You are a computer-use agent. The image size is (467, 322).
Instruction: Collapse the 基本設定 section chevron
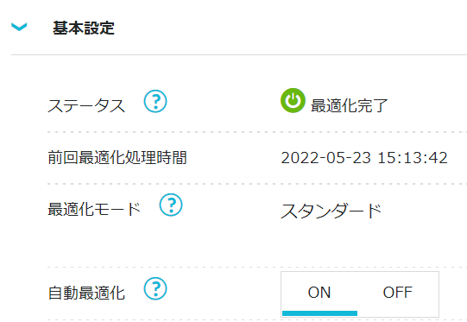click(19, 27)
